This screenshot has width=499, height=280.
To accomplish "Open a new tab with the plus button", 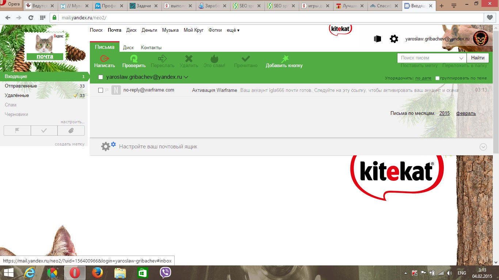I will click(442, 6).
